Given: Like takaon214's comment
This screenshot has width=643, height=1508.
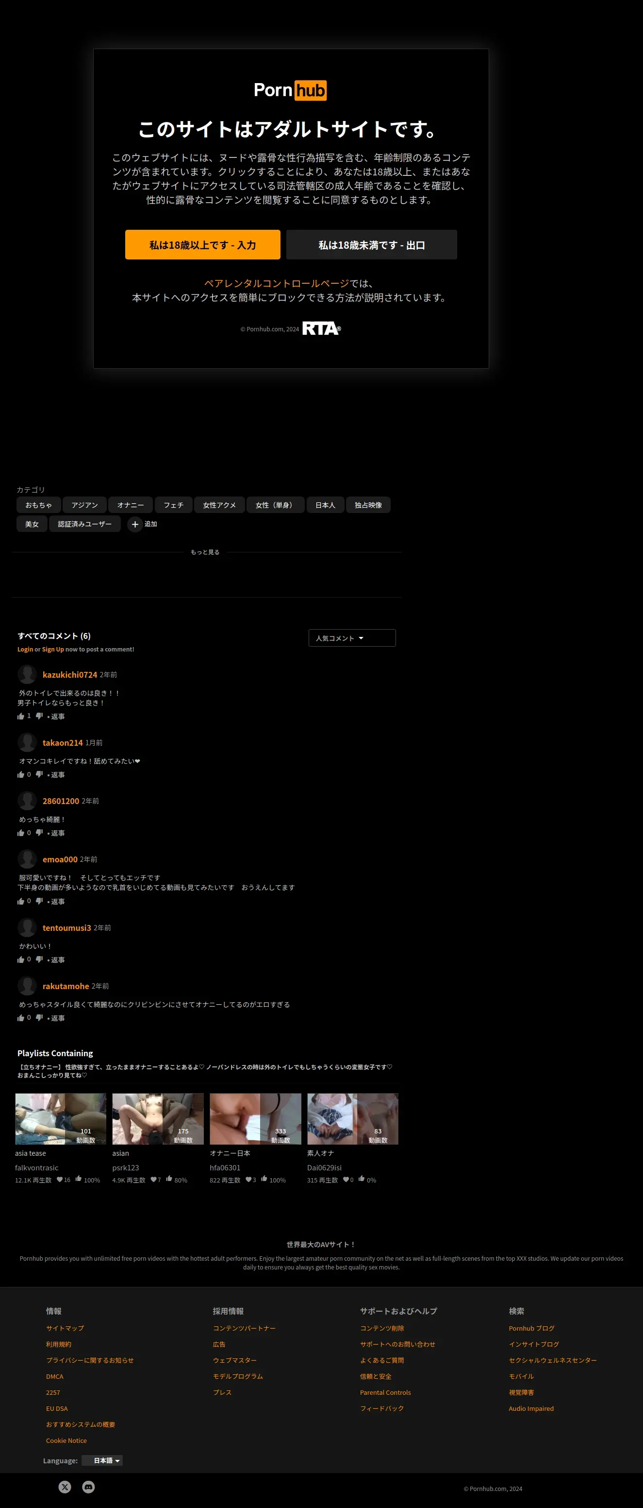Looking at the screenshot, I should tap(21, 774).
